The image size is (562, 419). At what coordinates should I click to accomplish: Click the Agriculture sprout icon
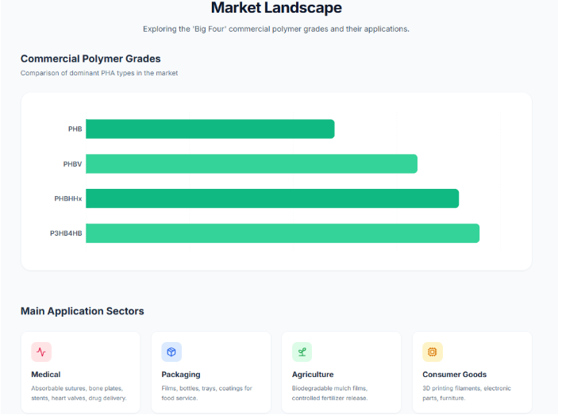[302, 352]
